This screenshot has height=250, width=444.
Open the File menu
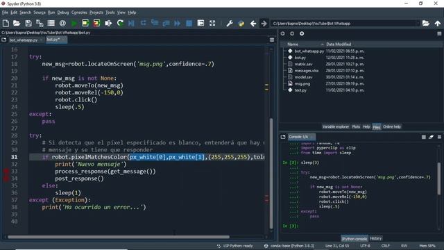pos(5,12)
